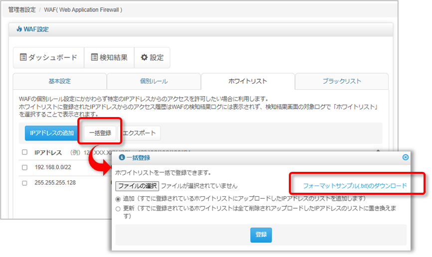Close the 一括登録 dialog with X icon

406,157
